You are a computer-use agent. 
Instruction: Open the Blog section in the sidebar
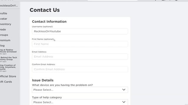pyautogui.click(x=2, y=46)
